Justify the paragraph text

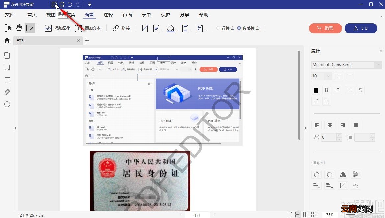[356, 125]
